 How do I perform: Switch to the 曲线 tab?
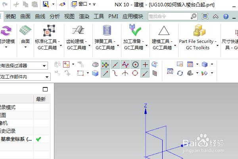(40, 16)
